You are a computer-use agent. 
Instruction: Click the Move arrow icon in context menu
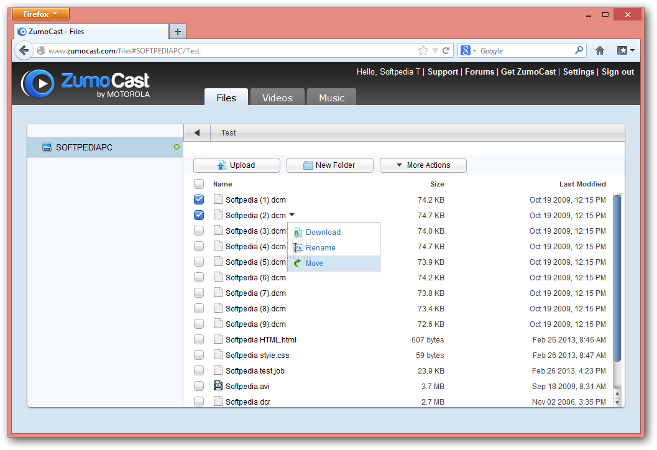click(297, 263)
